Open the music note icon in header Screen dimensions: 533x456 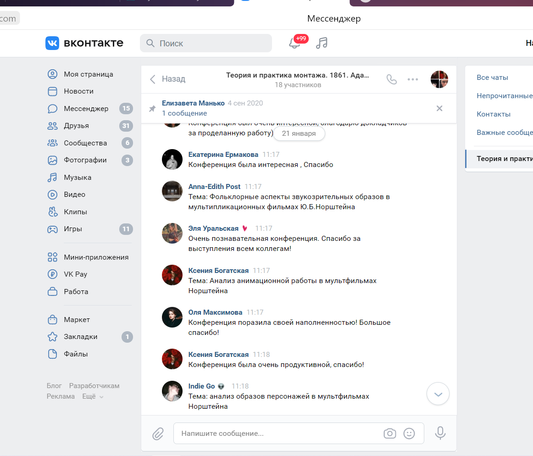pos(322,43)
